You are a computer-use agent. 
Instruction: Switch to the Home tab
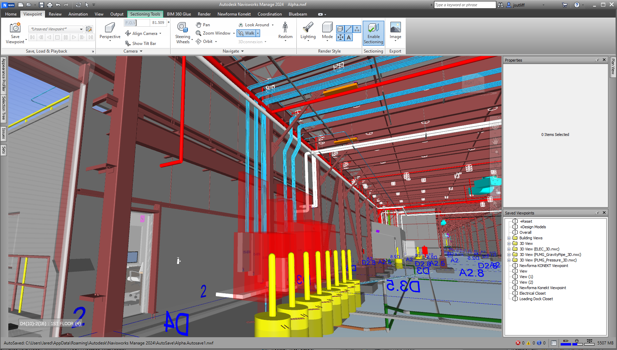(x=11, y=14)
